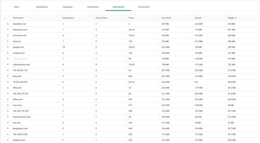Click the cloudfront.net destination name
The width and height of the screenshot is (260, 143).
[19, 24]
